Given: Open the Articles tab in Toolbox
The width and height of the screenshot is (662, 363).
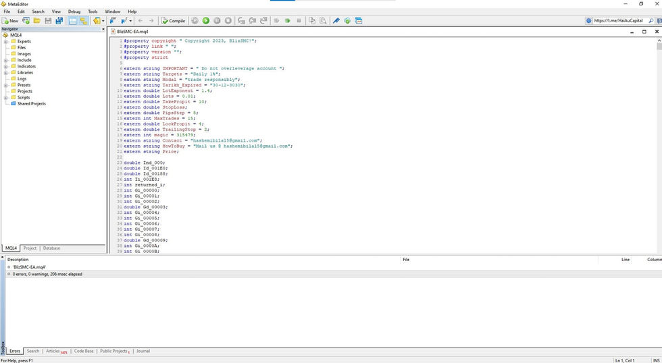Looking at the screenshot, I should click(x=56, y=351).
